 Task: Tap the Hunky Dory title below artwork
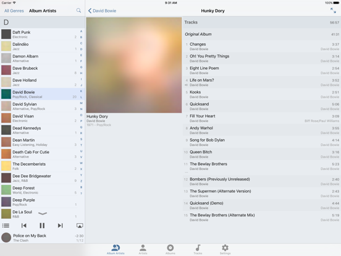click(x=97, y=116)
